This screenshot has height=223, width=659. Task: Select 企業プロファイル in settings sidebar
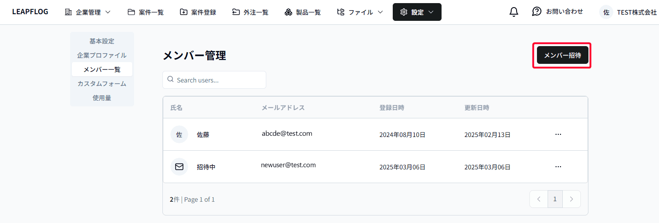(x=102, y=55)
